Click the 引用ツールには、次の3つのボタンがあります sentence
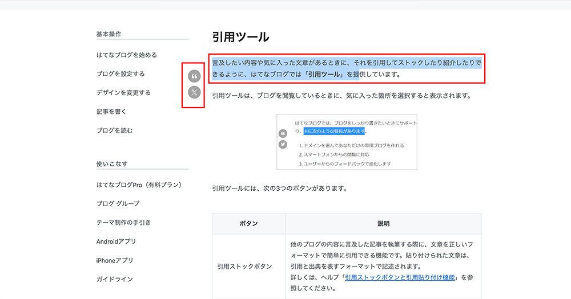Screen dimensions: 571x299 point(280,189)
